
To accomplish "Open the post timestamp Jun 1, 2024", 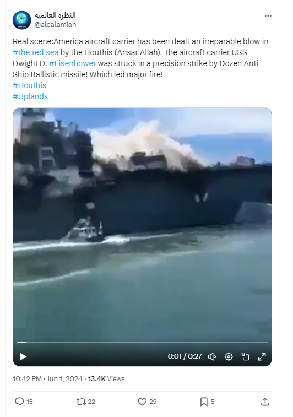I will (64, 378).
